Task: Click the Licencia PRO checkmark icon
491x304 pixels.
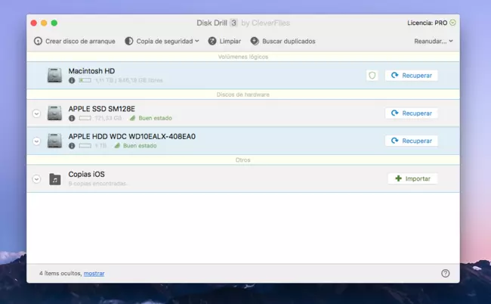Action: click(452, 23)
